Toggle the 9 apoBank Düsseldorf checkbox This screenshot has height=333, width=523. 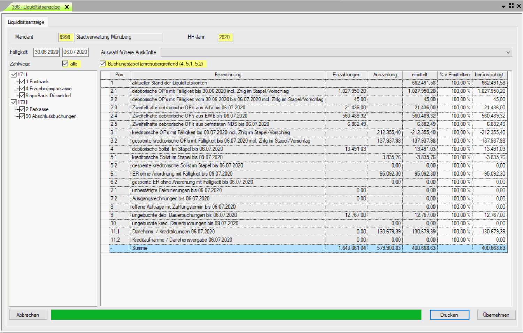(x=22, y=95)
